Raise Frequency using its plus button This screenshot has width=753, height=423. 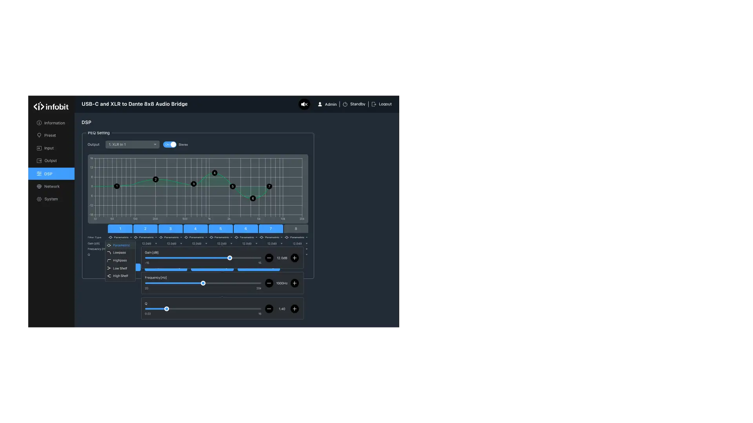(x=295, y=283)
